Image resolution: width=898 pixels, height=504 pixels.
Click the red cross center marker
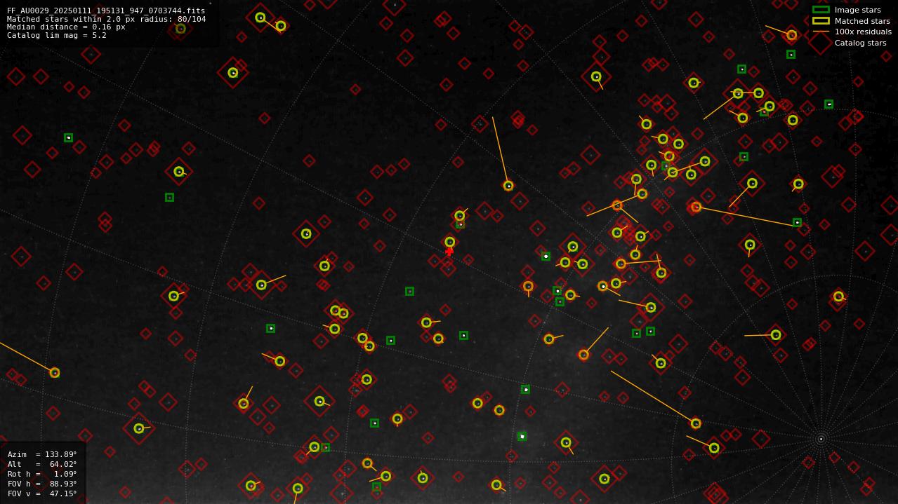(449, 252)
